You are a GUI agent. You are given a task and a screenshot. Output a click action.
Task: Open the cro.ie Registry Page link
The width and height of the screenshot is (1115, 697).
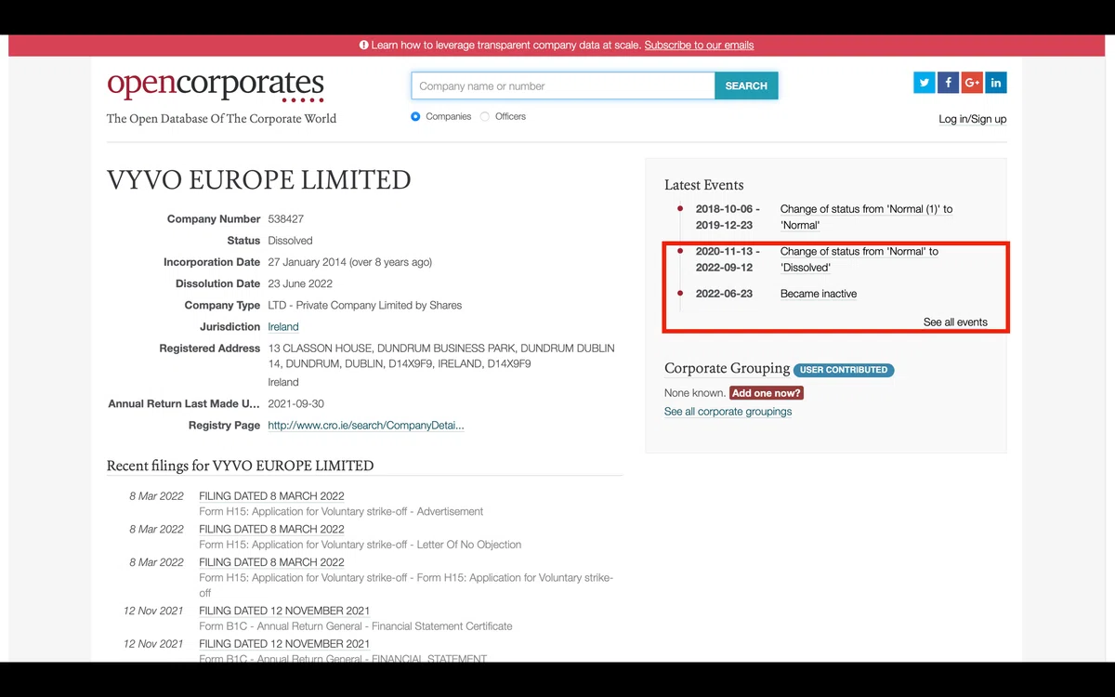(x=366, y=426)
